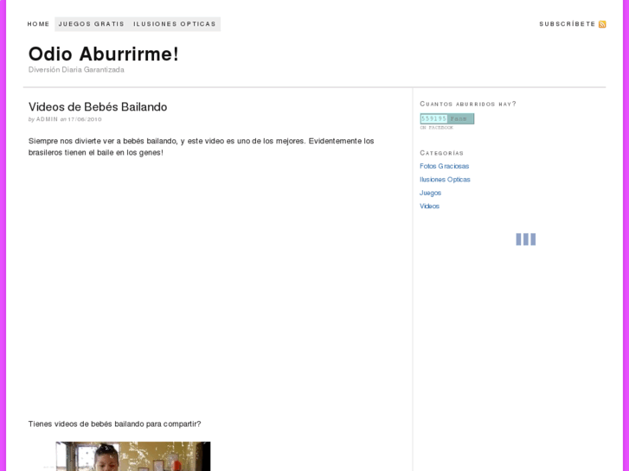This screenshot has height=471, width=629.
Task: Open the Odio Aburrirme! site title
Action: pyautogui.click(x=104, y=54)
